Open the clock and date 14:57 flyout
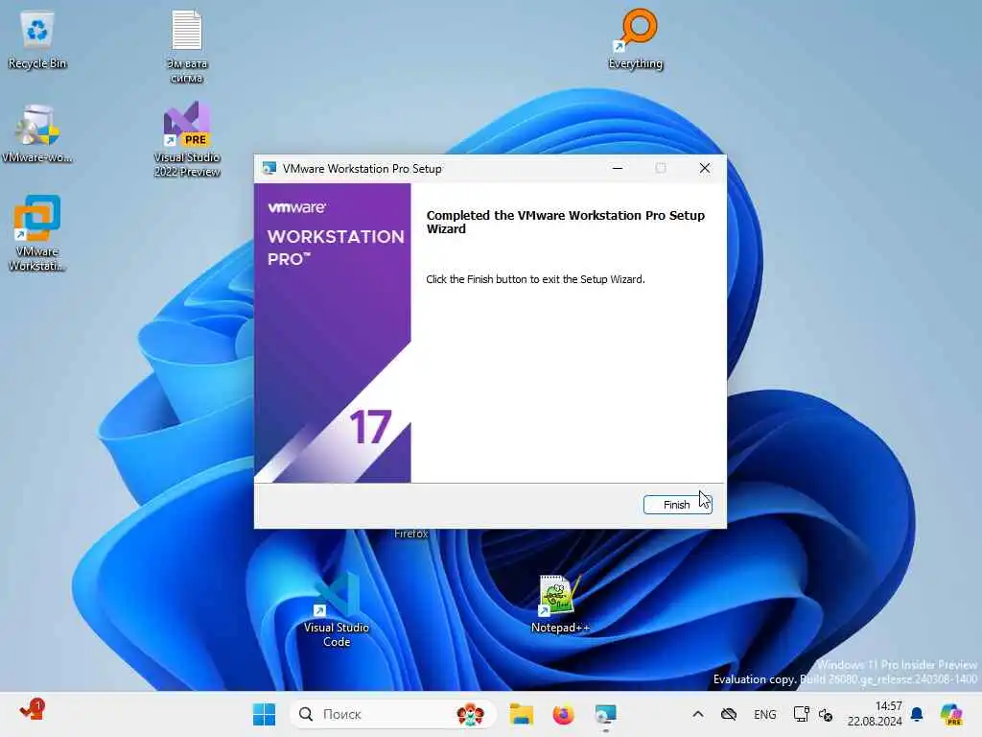This screenshot has width=982, height=737. (875, 714)
